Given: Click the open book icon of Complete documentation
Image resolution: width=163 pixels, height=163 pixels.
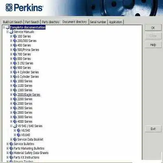Looking at the screenshot, I should point(8,27).
